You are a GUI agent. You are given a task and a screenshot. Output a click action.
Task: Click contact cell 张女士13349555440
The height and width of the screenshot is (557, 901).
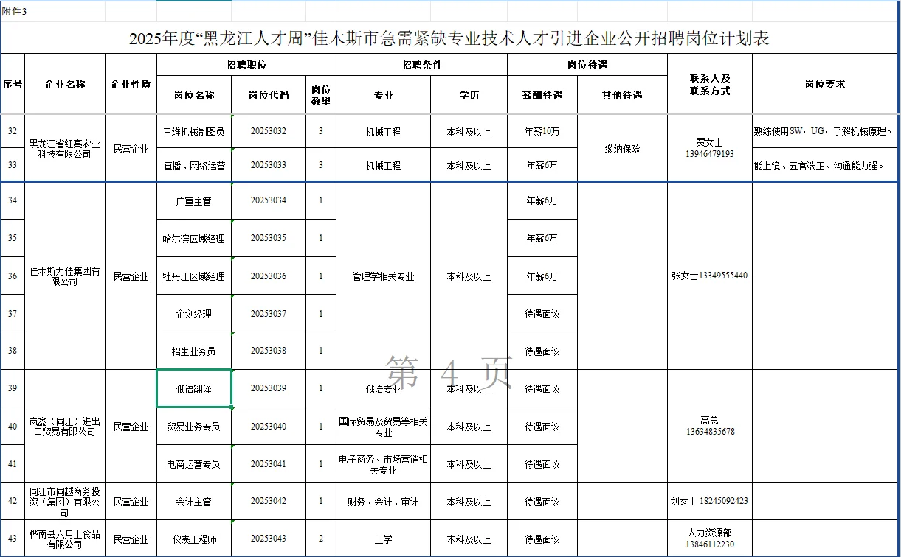[710, 276]
